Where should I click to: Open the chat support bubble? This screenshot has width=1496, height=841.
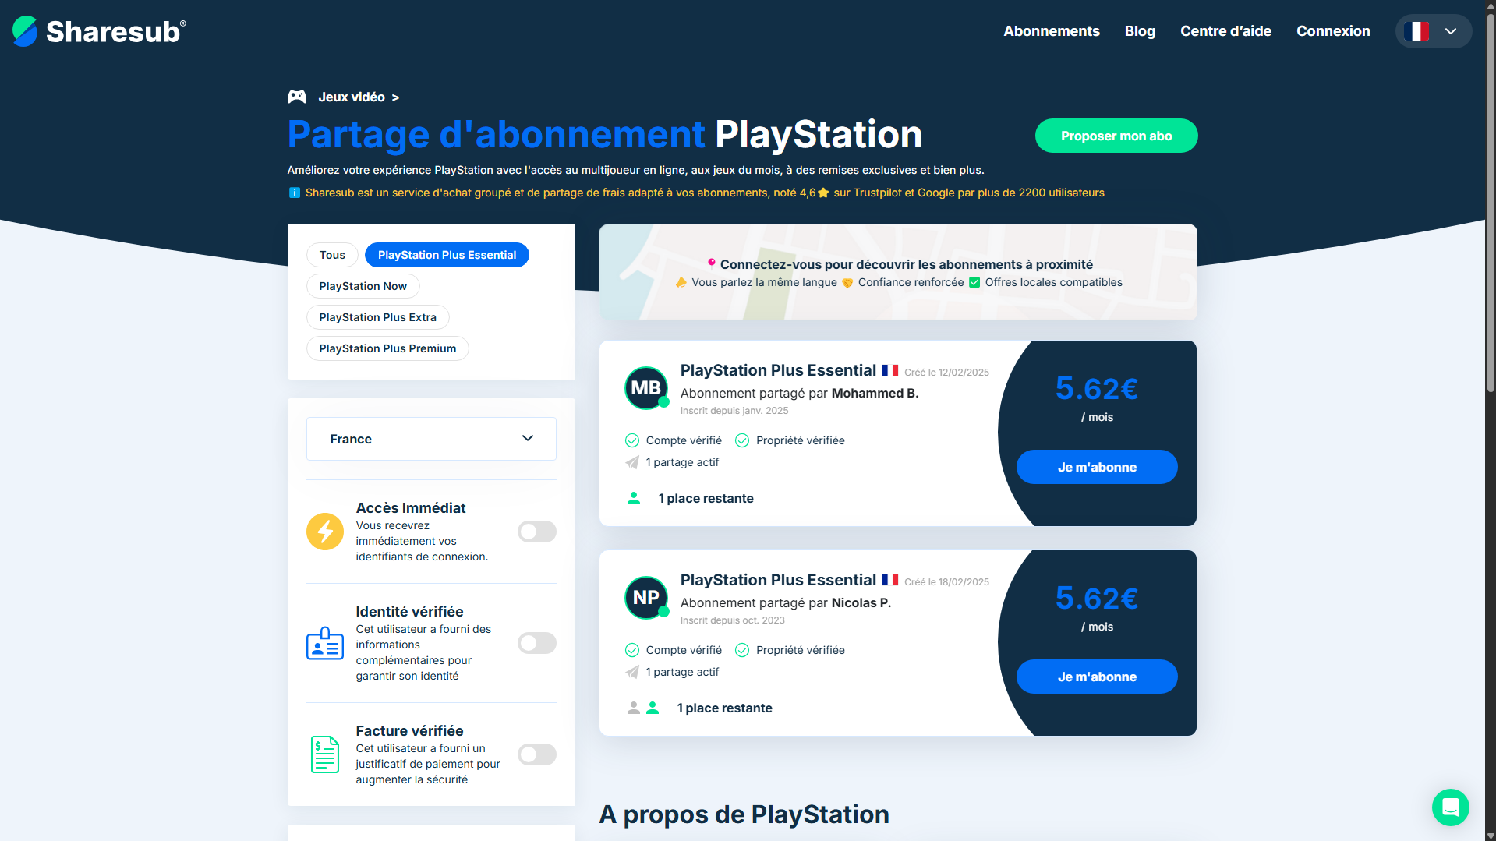pos(1450,807)
